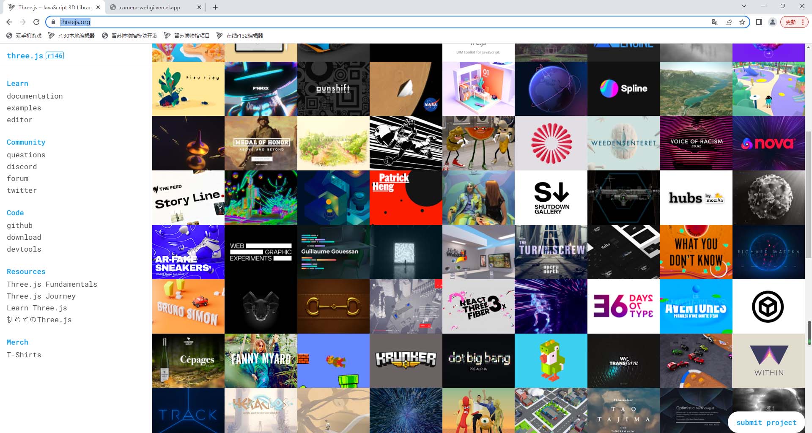Open the React Three Fiber thumbnail
The image size is (812, 433).
coord(478,306)
